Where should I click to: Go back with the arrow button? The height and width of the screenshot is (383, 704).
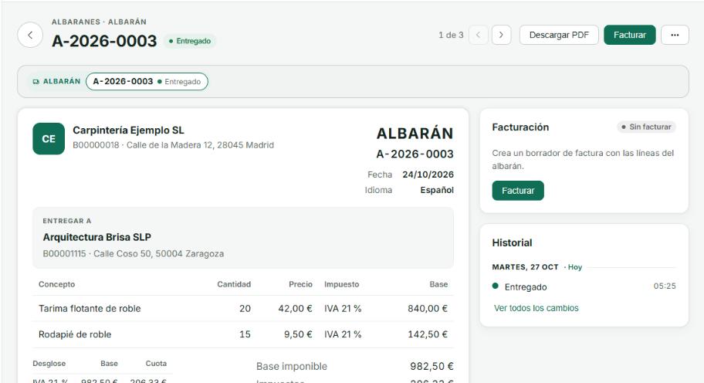pyautogui.click(x=30, y=35)
